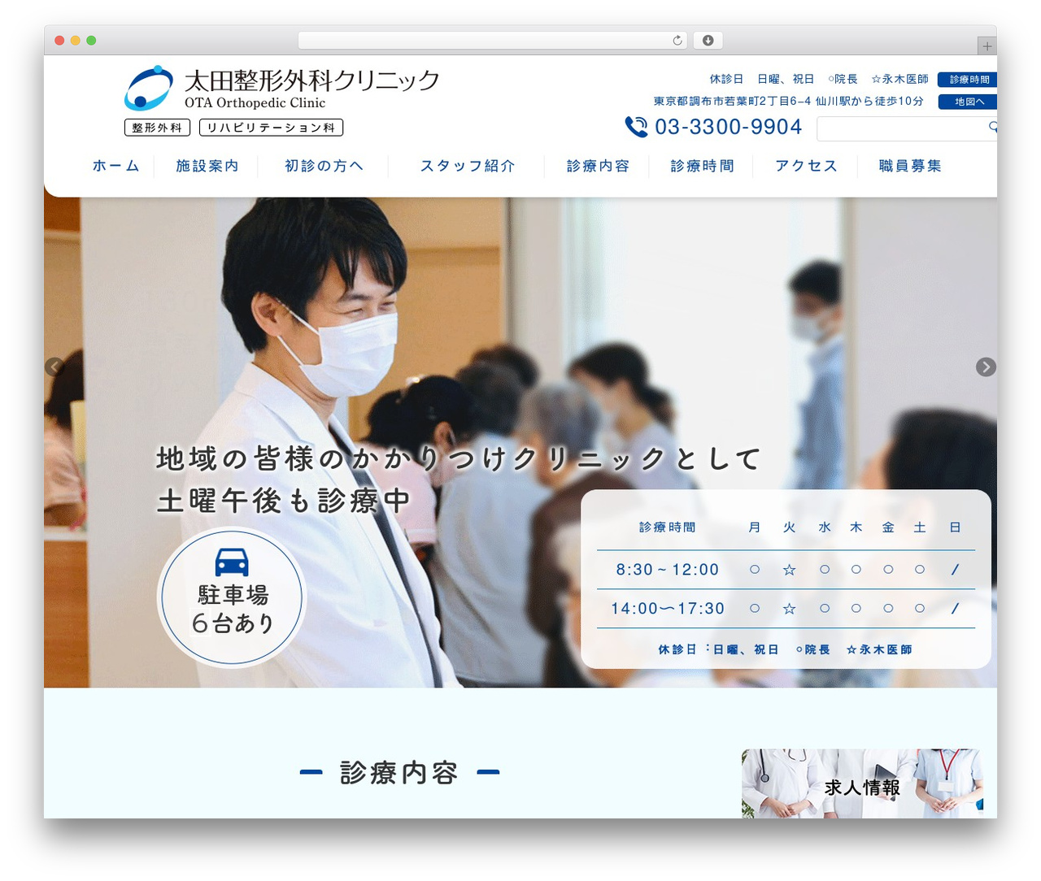
Task: Open the 初診の方へ menu item
Action: point(324,166)
